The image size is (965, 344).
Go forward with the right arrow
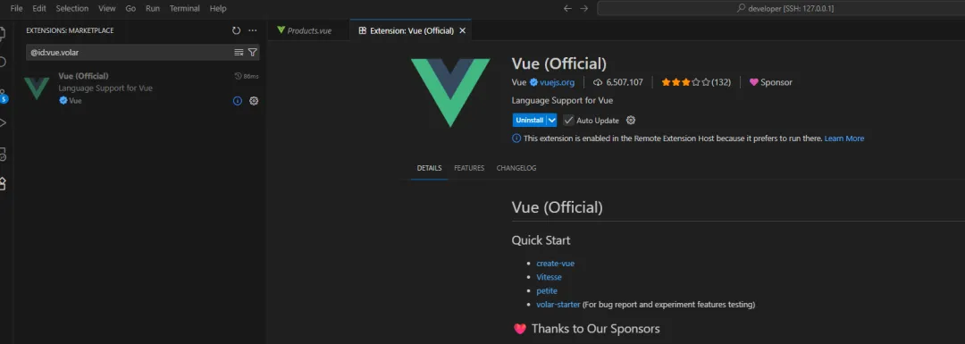pos(584,9)
